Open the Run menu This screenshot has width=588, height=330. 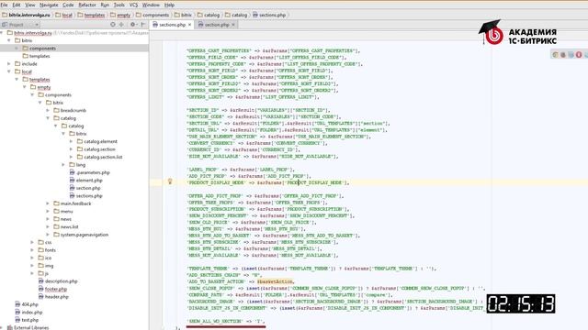click(x=105, y=5)
